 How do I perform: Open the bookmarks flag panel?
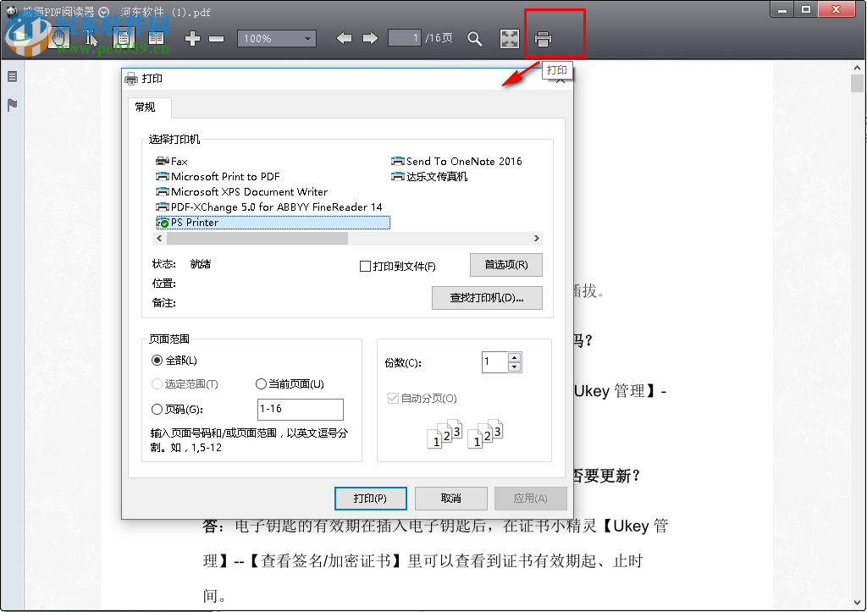click(10, 104)
